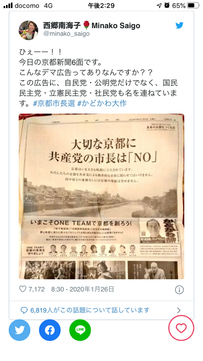This screenshot has width=203, height=361.
Task: Tap the 午後2:29 clock in status bar
Action: 101,6
